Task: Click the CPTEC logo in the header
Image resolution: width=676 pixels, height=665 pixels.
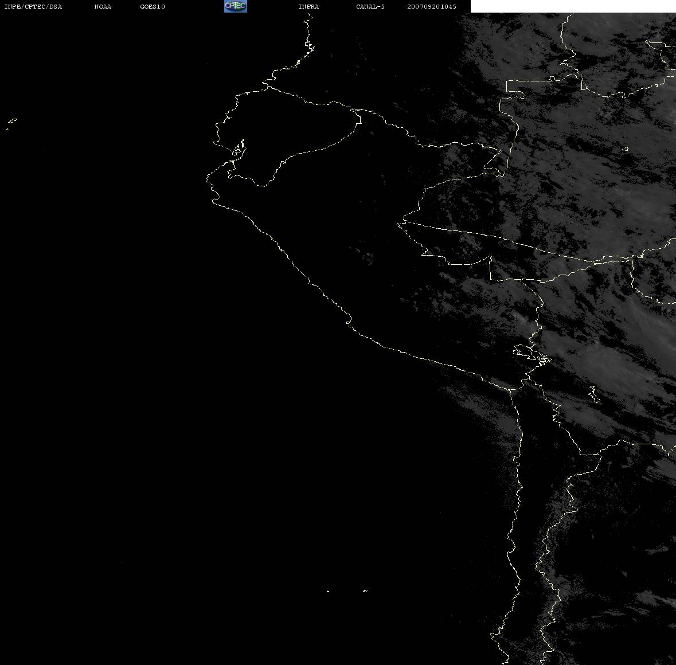Action: tap(236, 6)
